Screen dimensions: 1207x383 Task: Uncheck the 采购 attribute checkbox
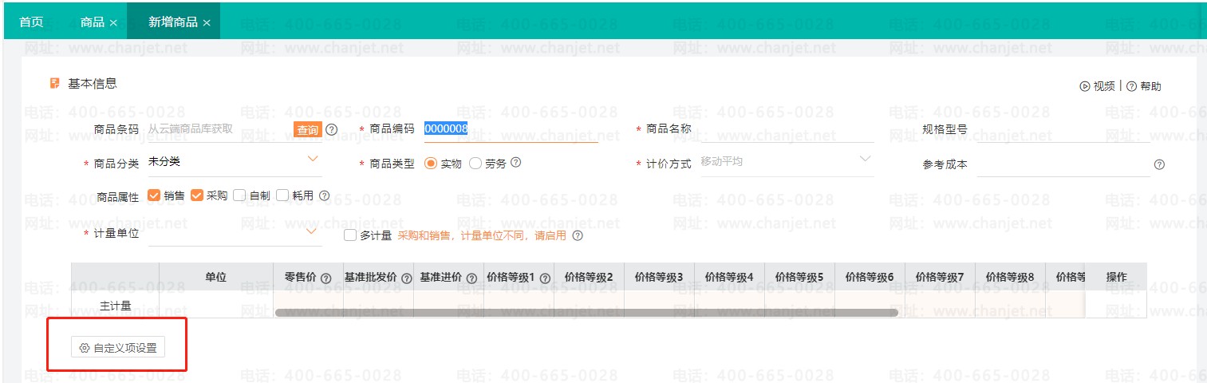point(197,195)
